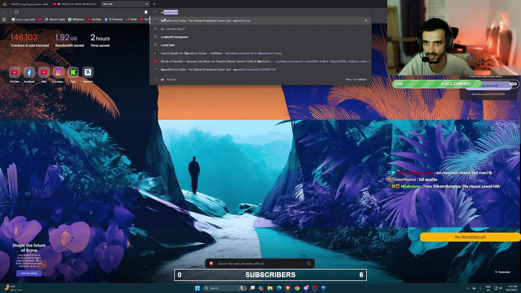Image resolution: width=521 pixels, height=293 pixels.
Task: Click the magnifier icon in Brave search box
Action: (x=309, y=264)
